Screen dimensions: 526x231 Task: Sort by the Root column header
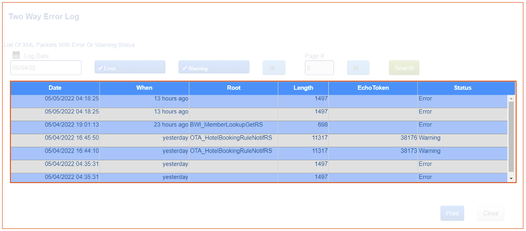pyautogui.click(x=234, y=88)
